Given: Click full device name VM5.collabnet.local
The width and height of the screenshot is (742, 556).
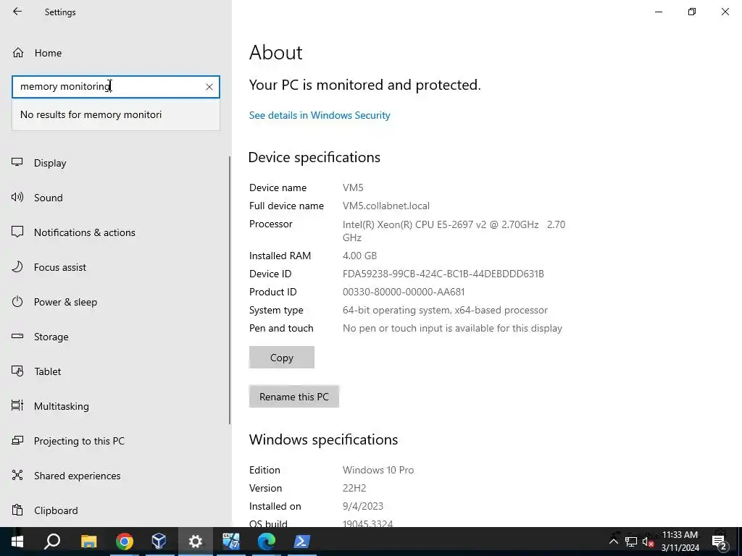Looking at the screenshot, I should pos(386,206).
